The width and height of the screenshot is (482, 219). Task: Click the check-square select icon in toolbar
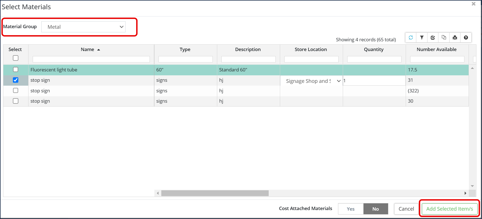coord(433,38)
